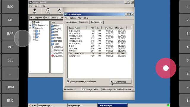Screen dimensions: 190x107
Task: Open the View menu in Task Manager
Action: [x=80, y=18]
